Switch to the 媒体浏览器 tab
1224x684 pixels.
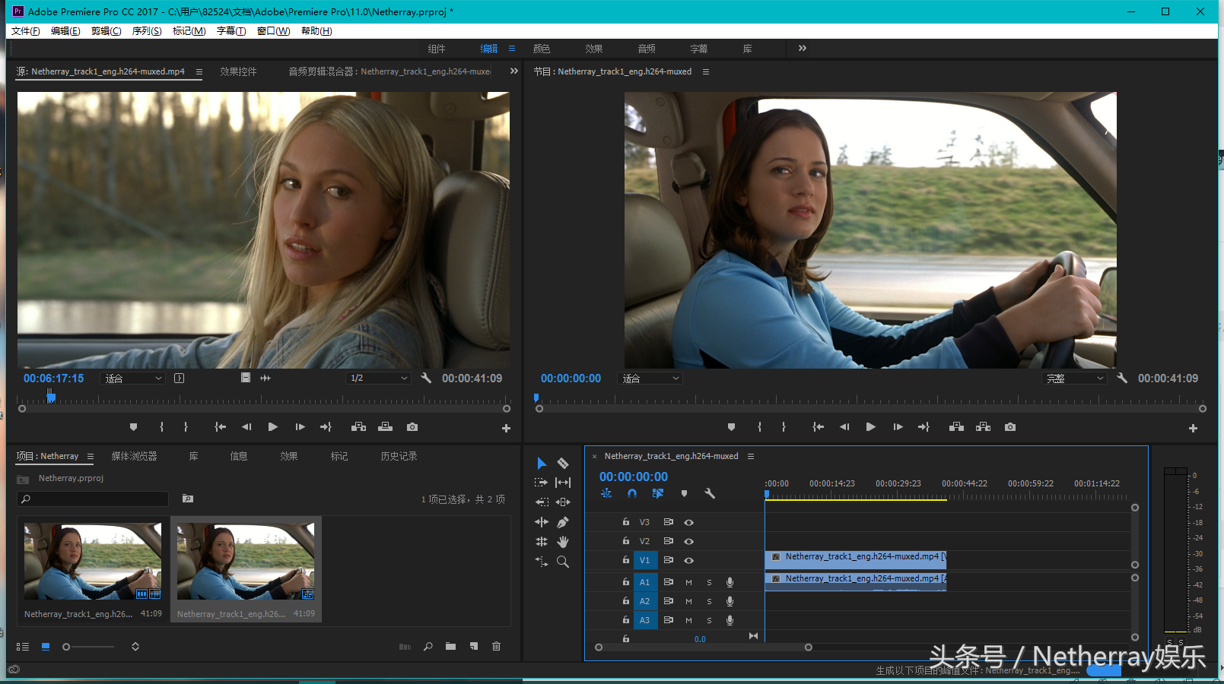tap(134, 456)
